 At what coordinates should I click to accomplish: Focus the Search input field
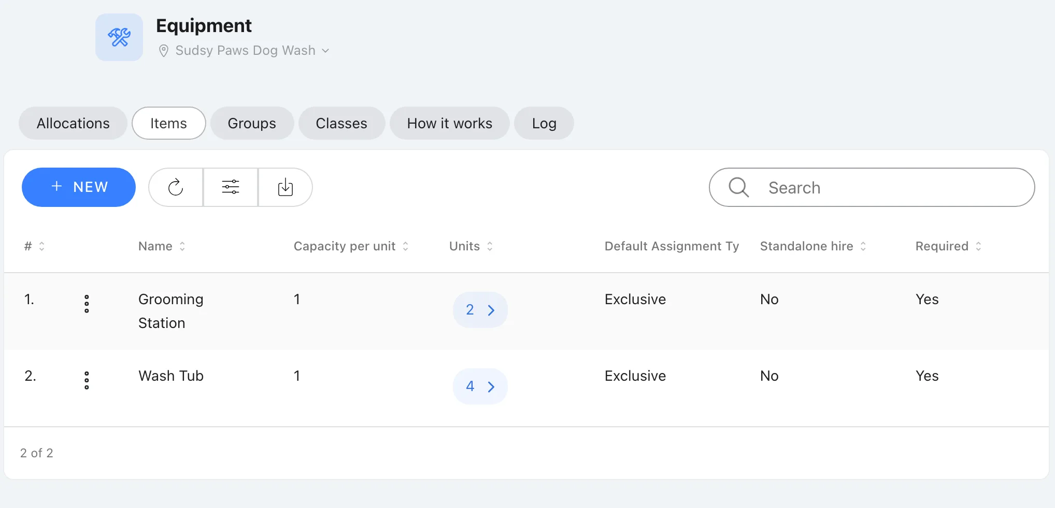(x=872, y=187)
